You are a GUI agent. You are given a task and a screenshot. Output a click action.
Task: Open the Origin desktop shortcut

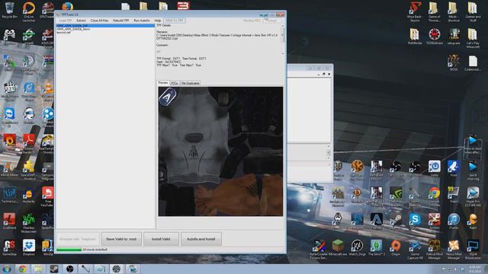(x=396, y=247)
